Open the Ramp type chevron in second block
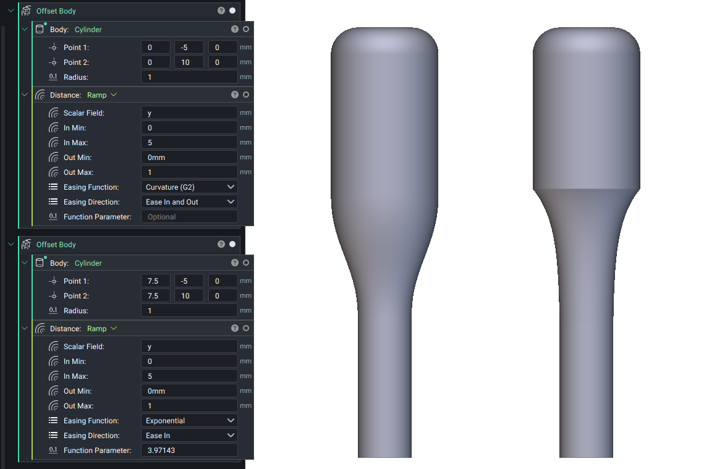 114,328
